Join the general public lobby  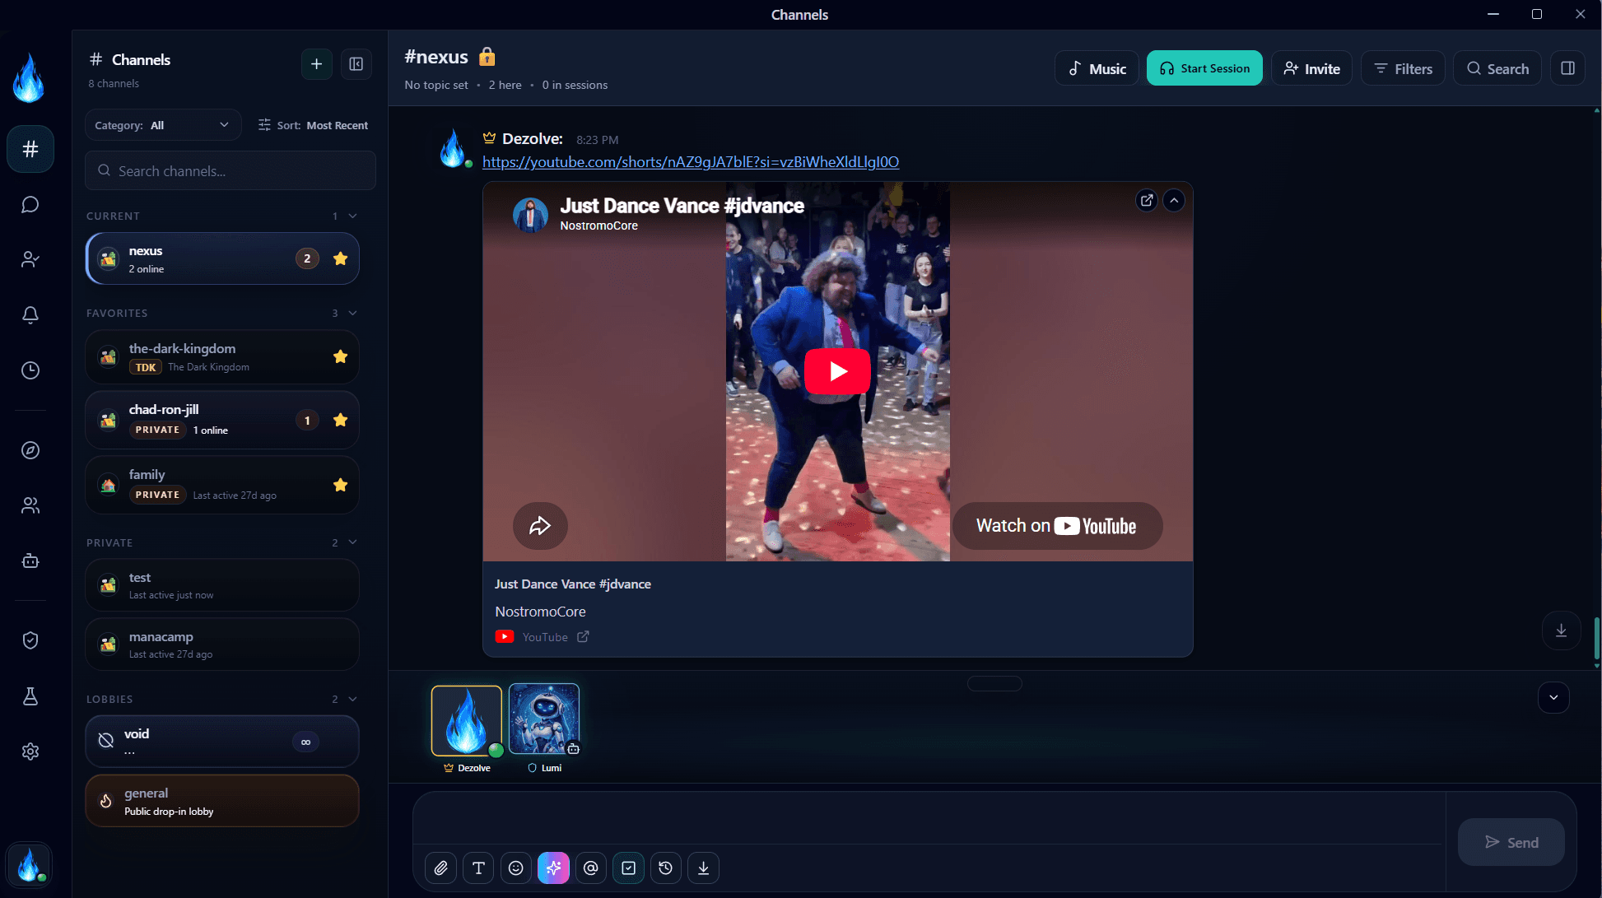pyautogui.click(x=222, y=801)
